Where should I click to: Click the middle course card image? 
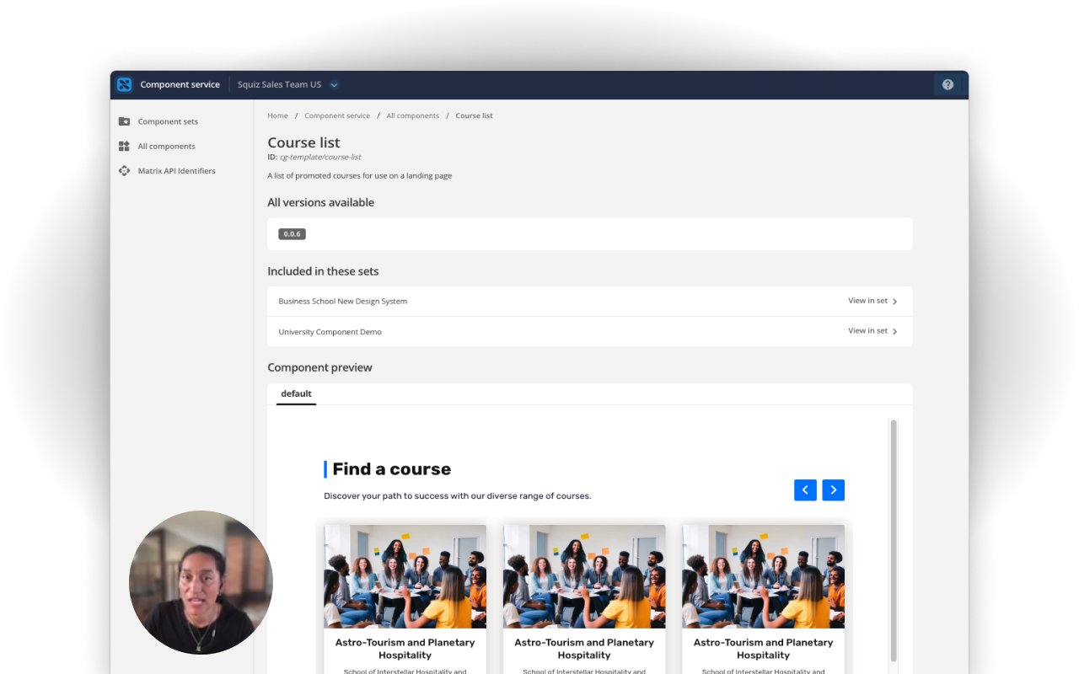tap(584, 576)
